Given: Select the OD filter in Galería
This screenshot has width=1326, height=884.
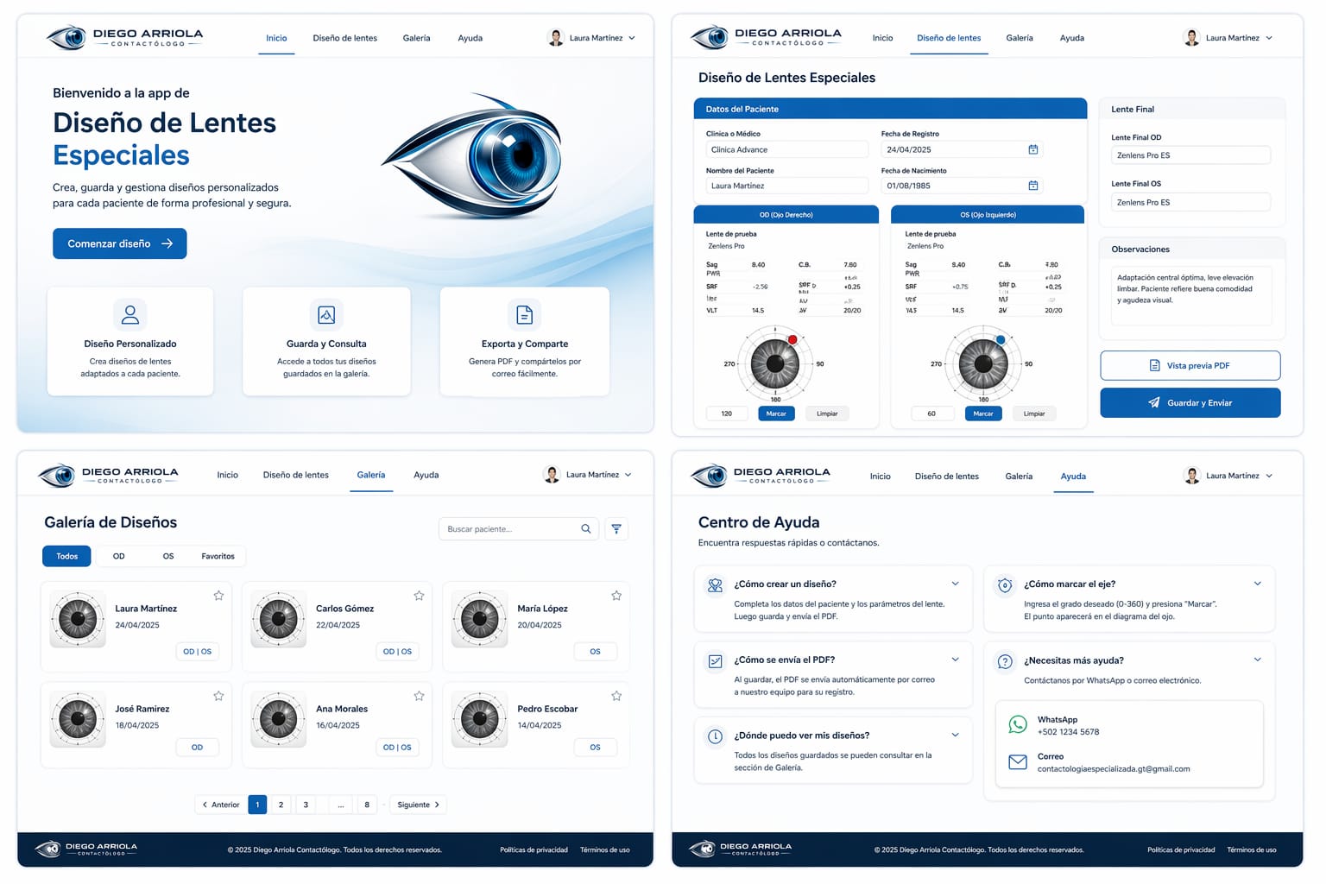Looking at the screenshot, I should pos(119,556).
